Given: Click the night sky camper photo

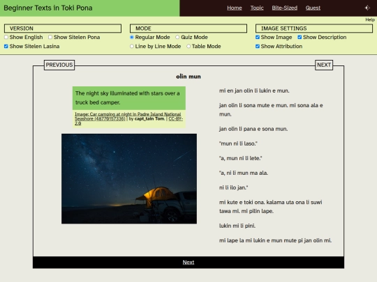Looking at the screenshot, I should pyautogui.click(x=129, y=179).
